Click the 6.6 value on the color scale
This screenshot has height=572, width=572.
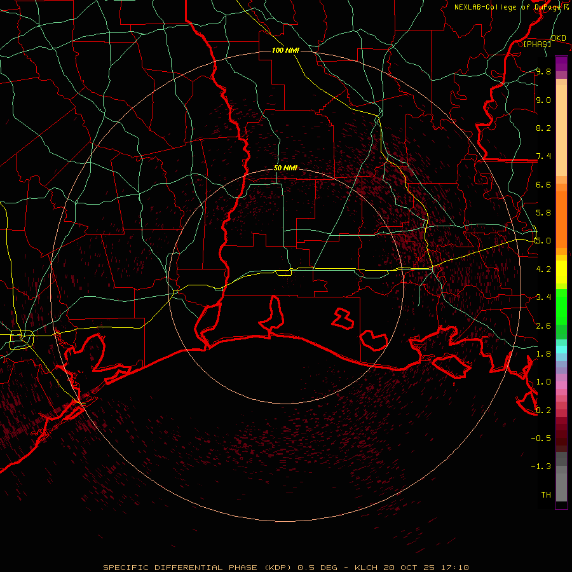pyautogui.click(x=543, y=184)
